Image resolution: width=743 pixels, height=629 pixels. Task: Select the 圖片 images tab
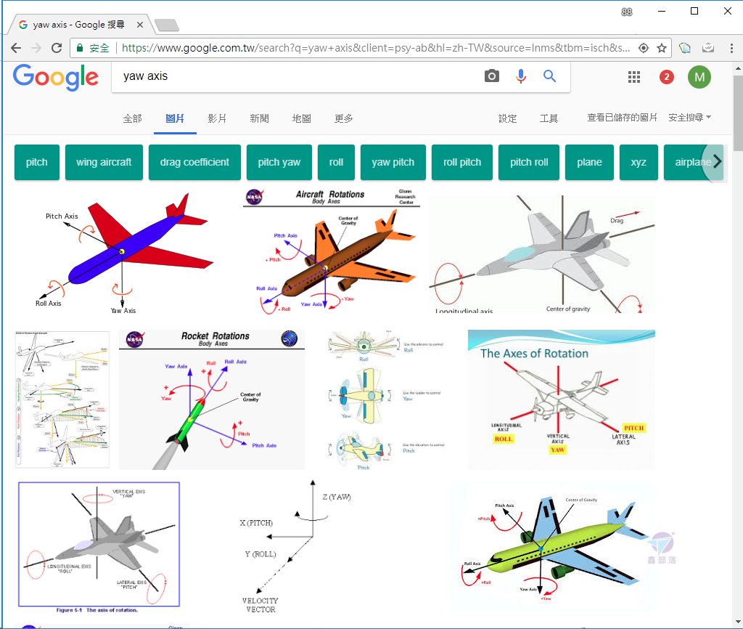click(175, 118)
